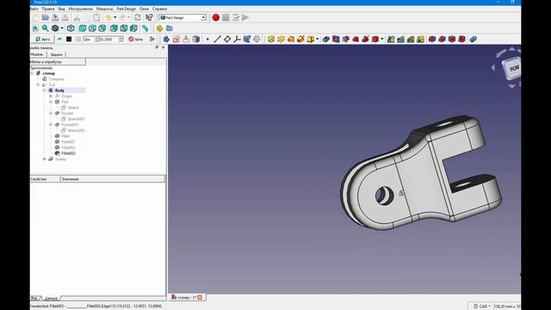551x310 pixels.
Task: Set front view cube icon
Action: pyautogui.click(x=83, y=28)
